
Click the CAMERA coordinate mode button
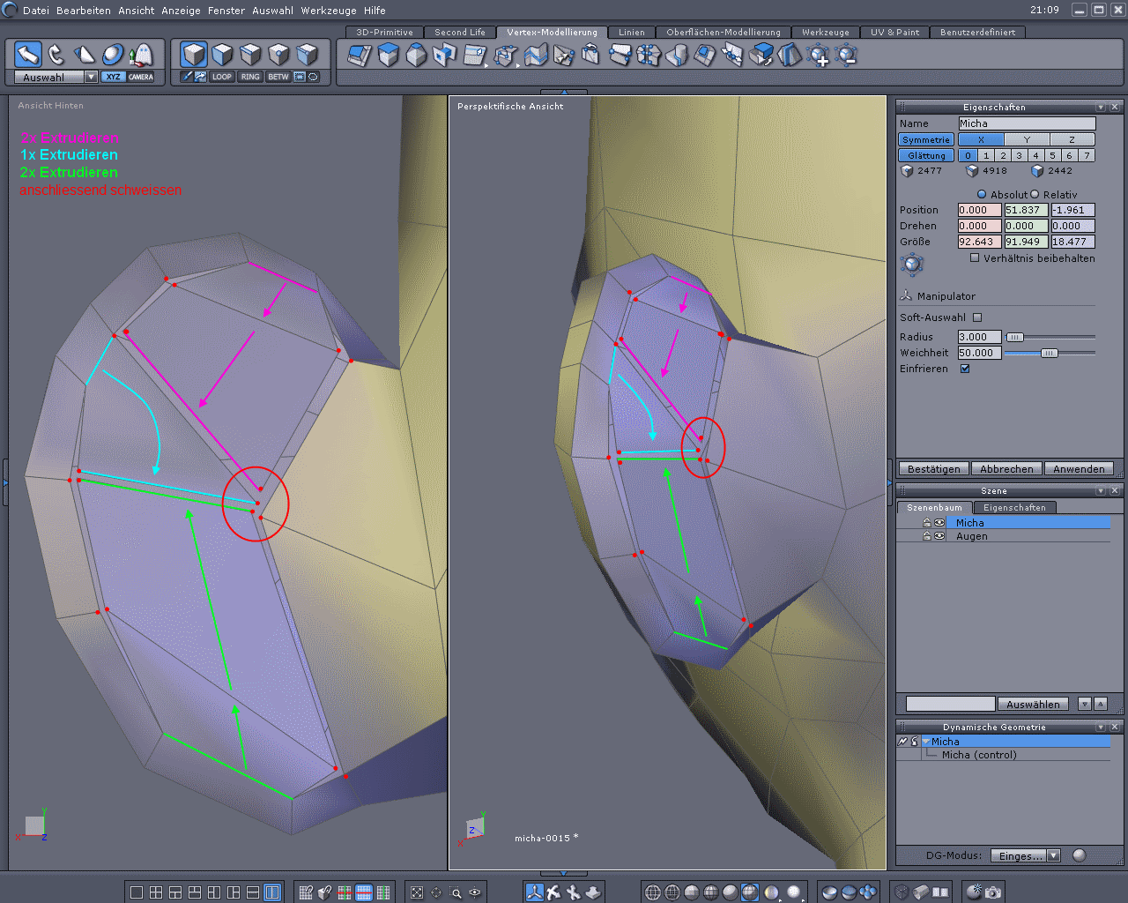click(x=141, y=77)
